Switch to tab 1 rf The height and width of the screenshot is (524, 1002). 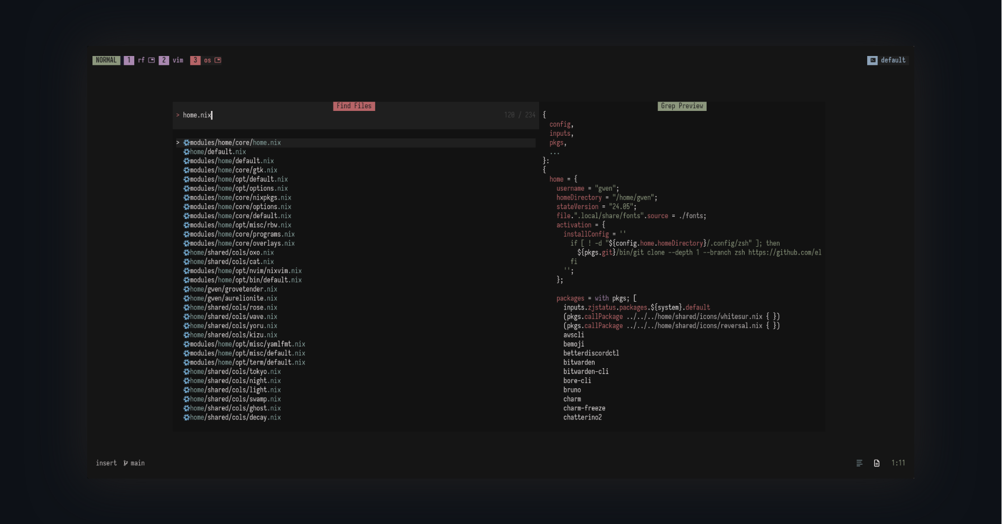pyautogui.click(x=134, y=60)
